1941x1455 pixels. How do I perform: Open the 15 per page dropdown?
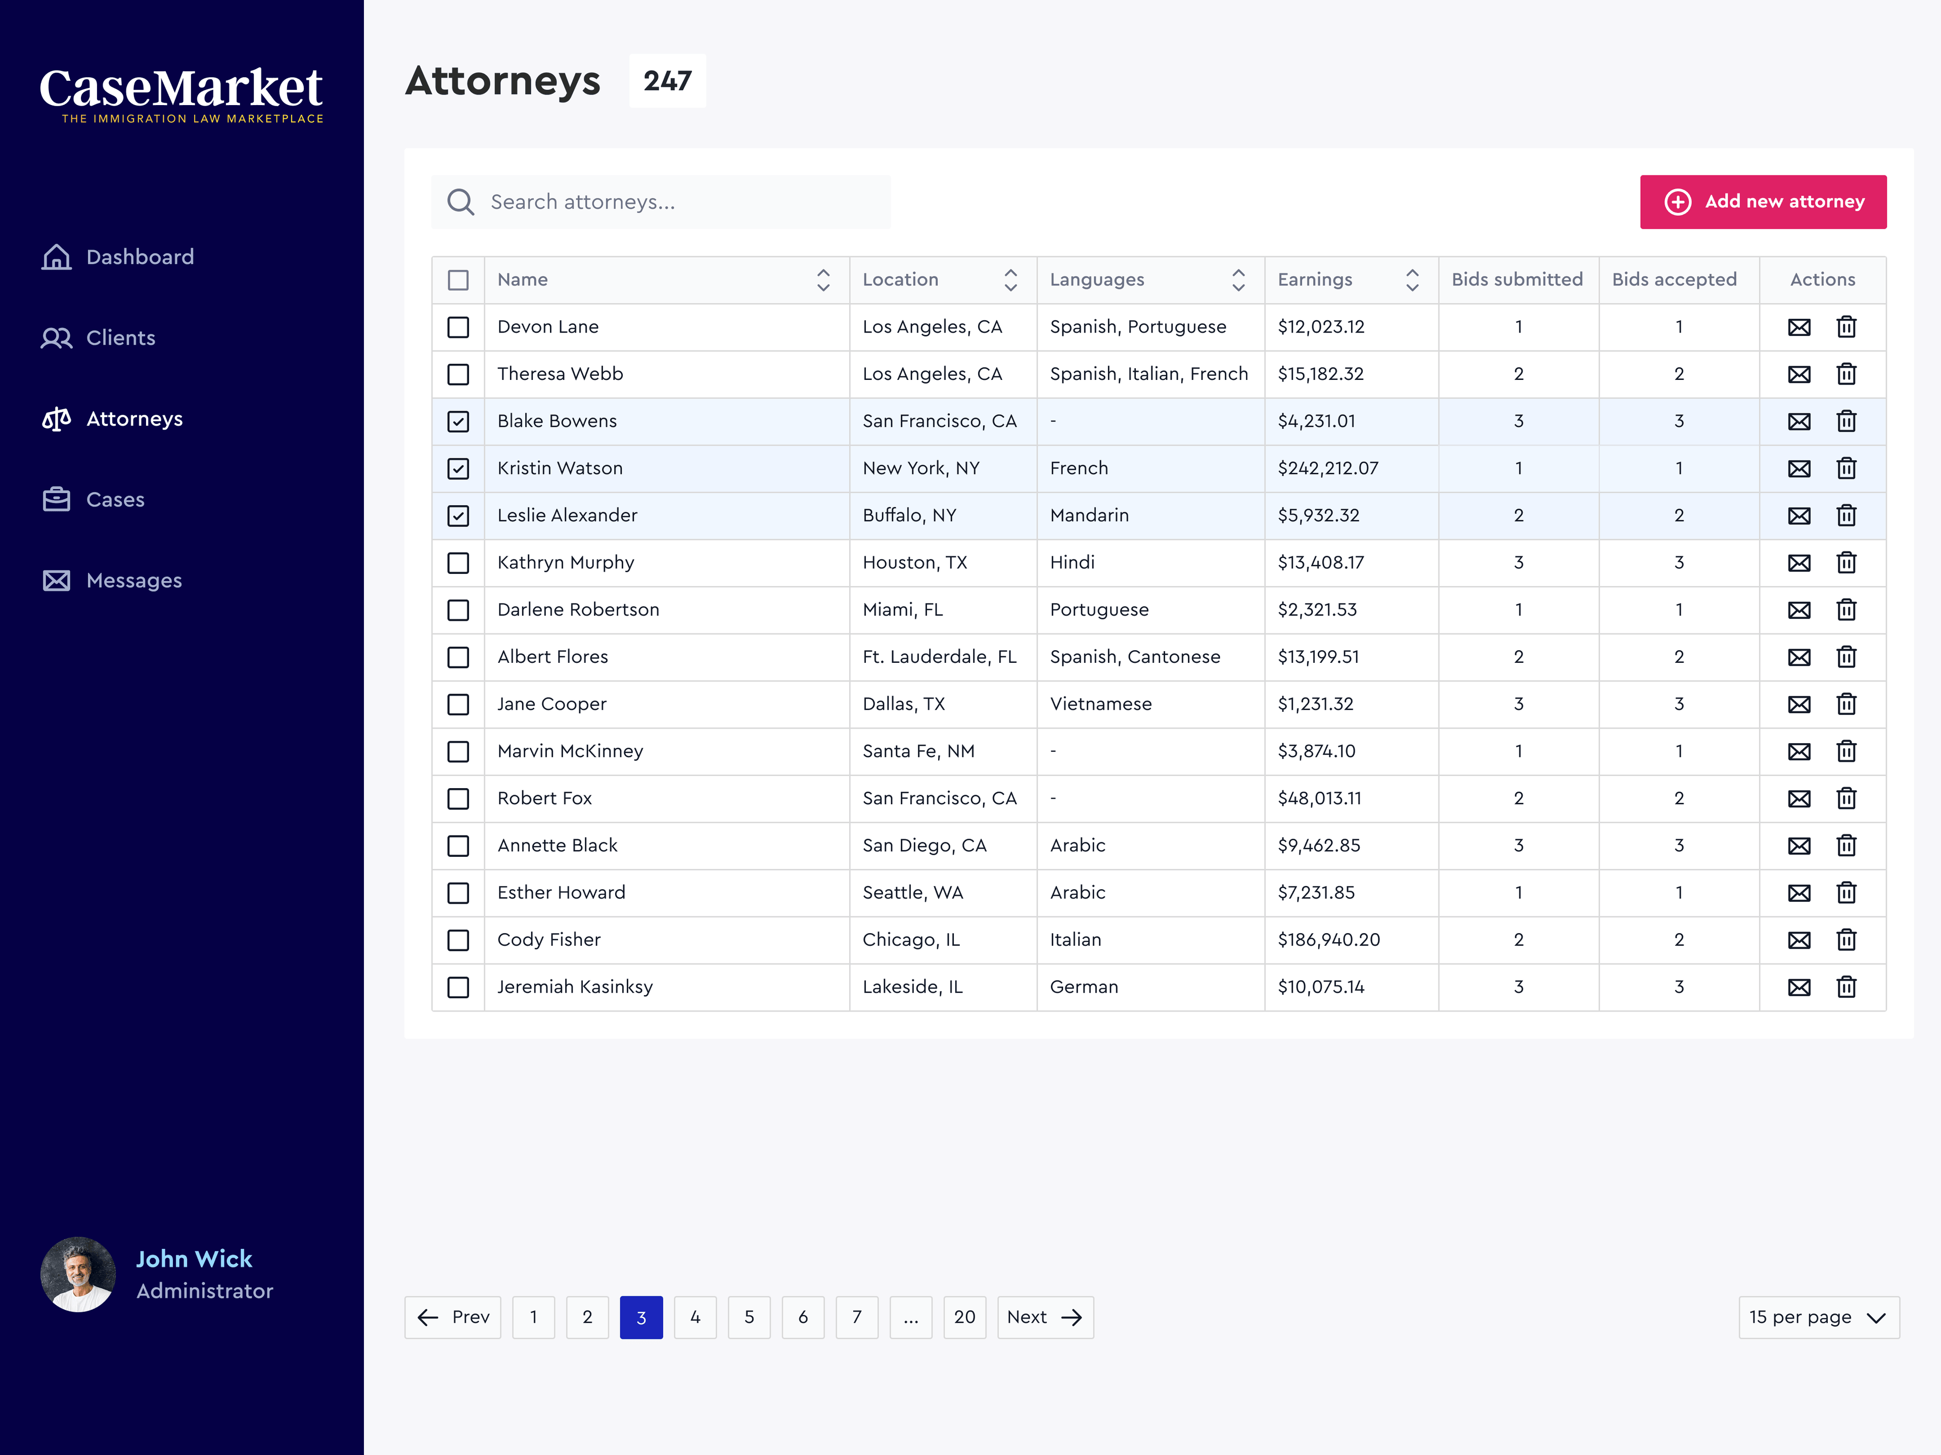pyautogui.click(x=1818, y=1317)
